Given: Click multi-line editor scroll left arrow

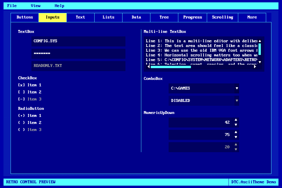Looking at the screenshot, I should point(148,67).
